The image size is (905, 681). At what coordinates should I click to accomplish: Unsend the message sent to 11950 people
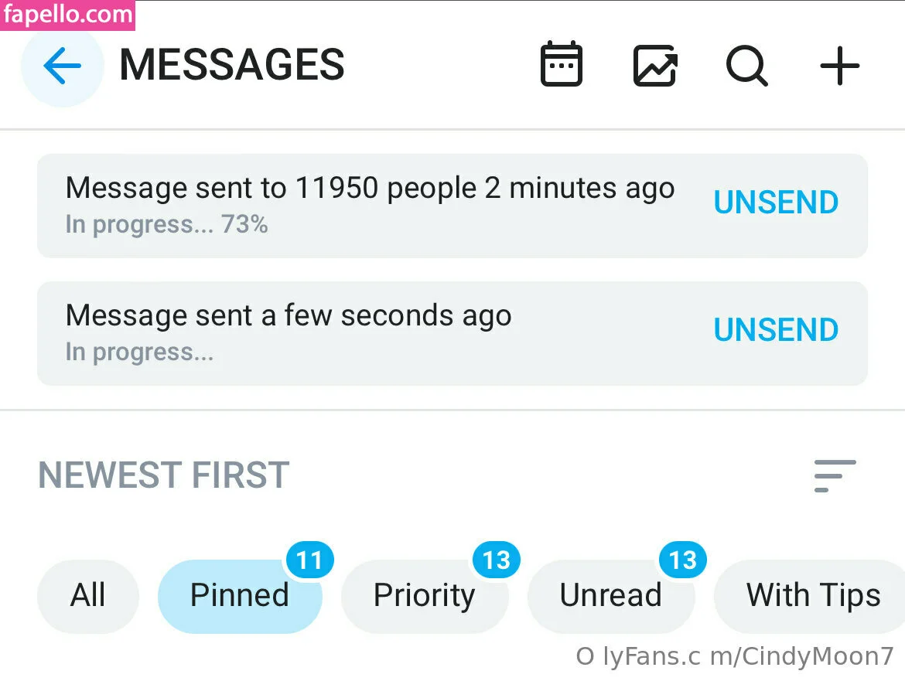[776, 203]
